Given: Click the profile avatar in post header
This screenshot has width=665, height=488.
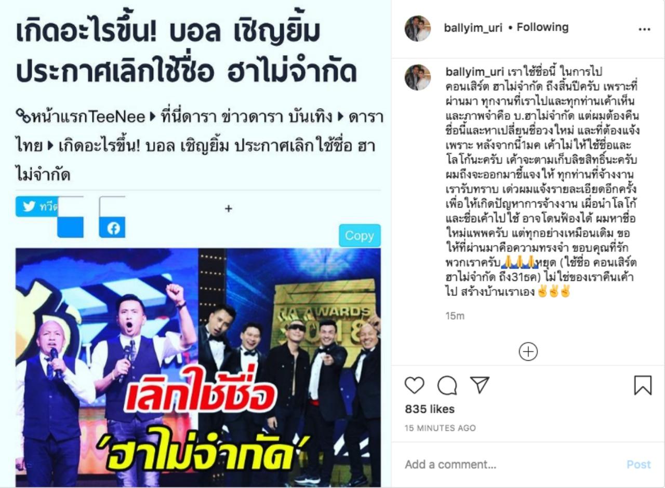Looking at the screenshot, I should pyautogui.click(x=418, y=28).
